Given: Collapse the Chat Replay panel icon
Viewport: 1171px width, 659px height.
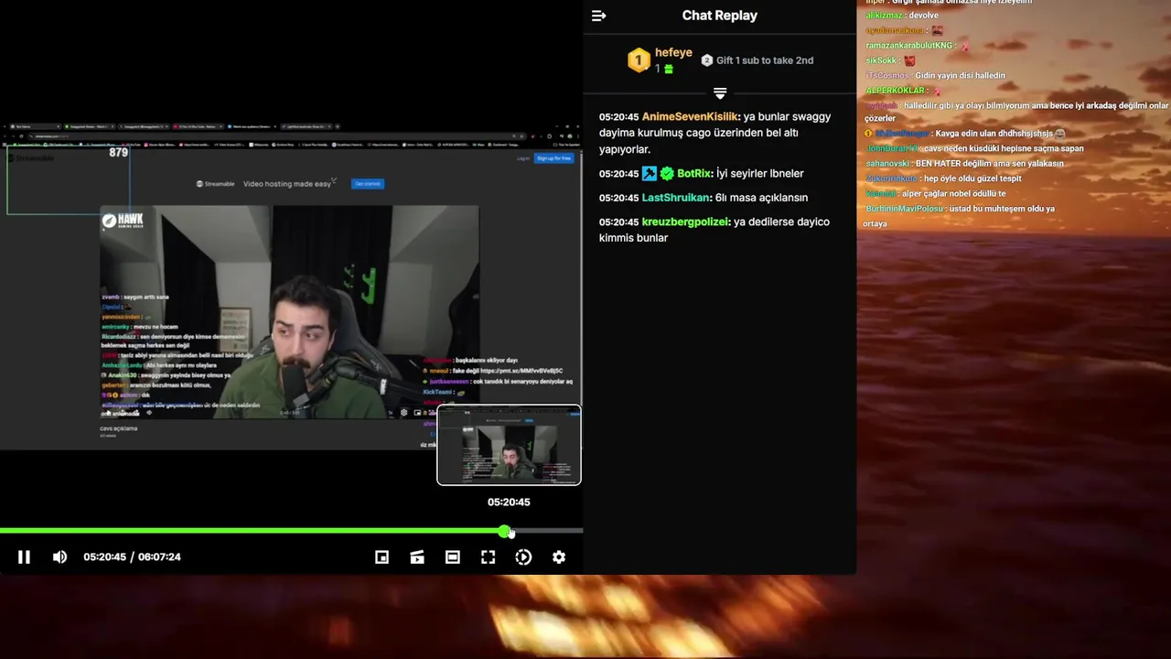Looking at the screenshot, I should pos(598,16).
